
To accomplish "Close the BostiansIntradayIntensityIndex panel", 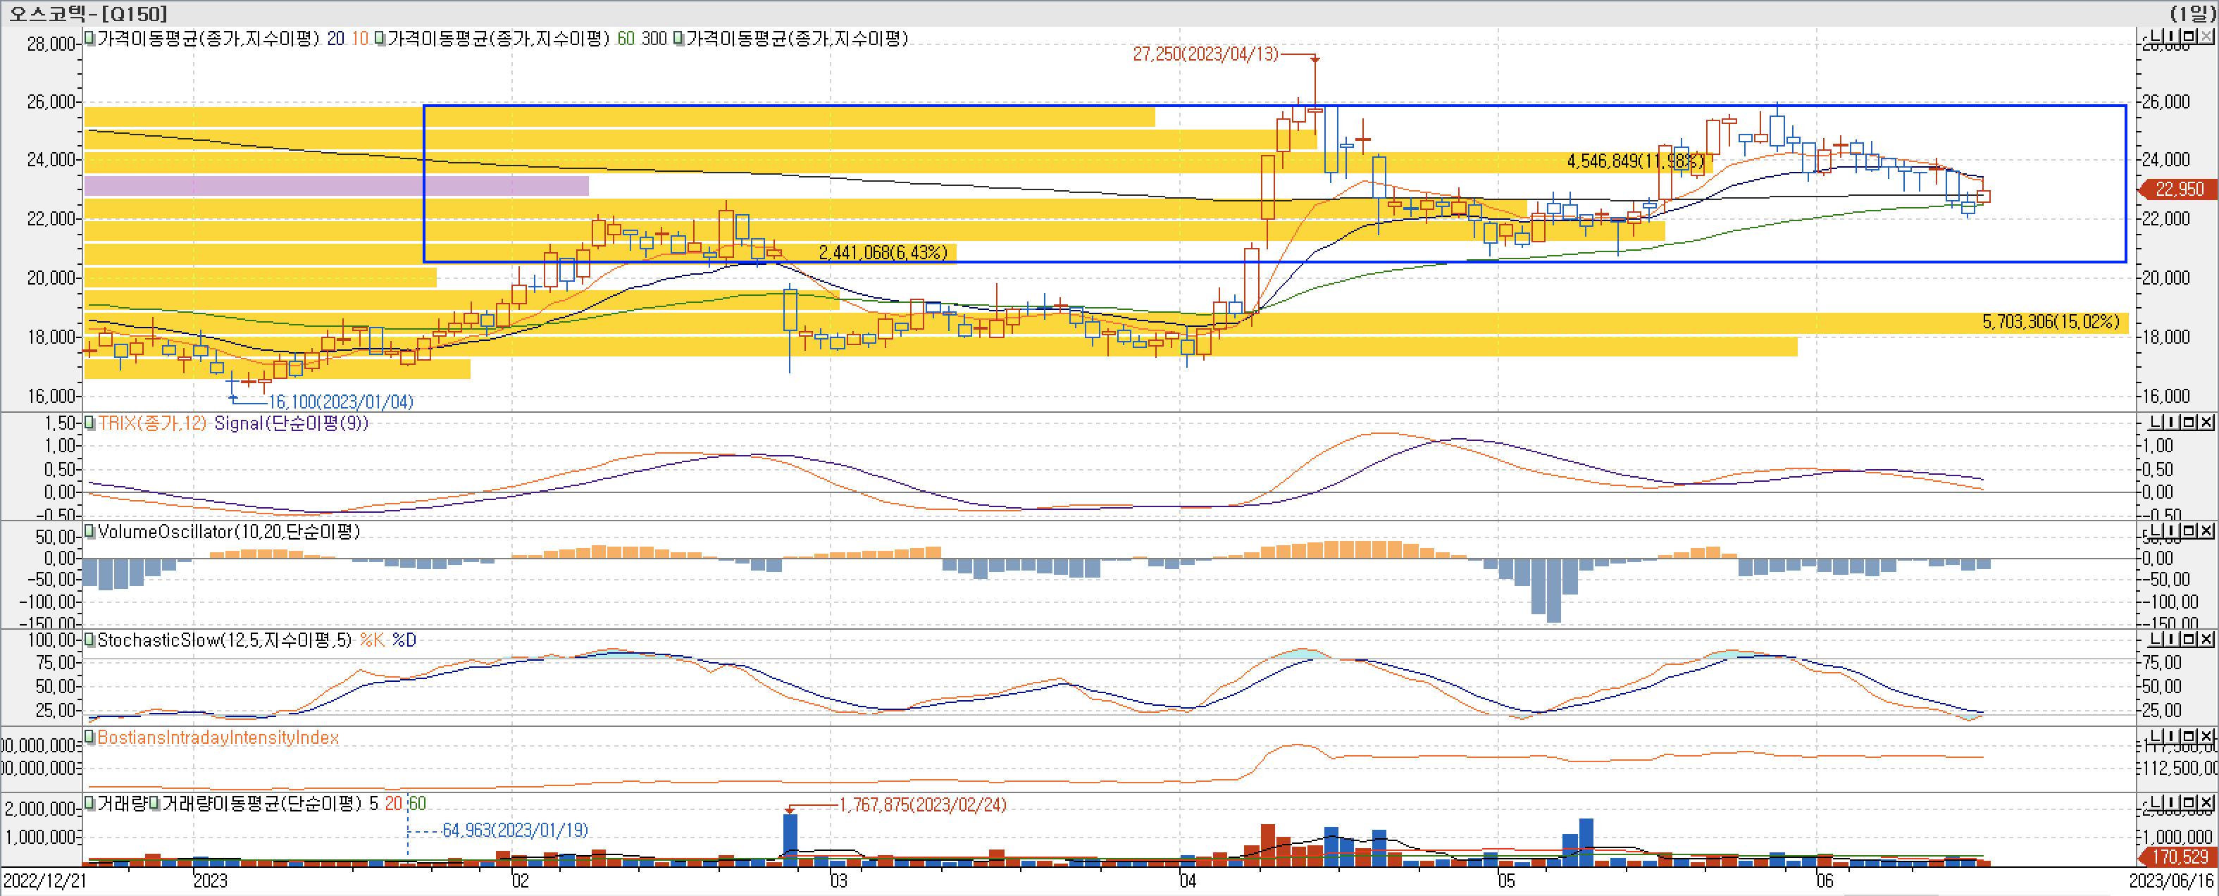I will (x=2206, y=737).
